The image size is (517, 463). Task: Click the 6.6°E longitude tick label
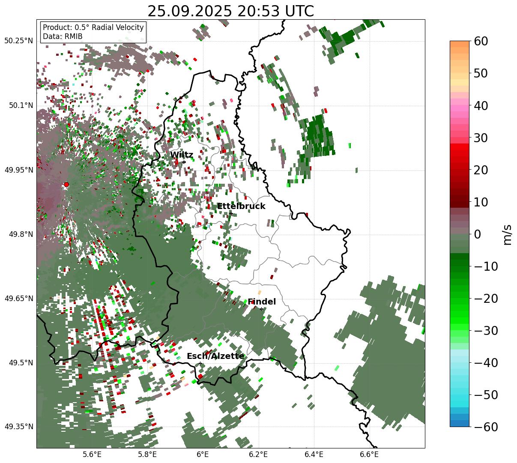pyautogui.click(x=369, y=455)
